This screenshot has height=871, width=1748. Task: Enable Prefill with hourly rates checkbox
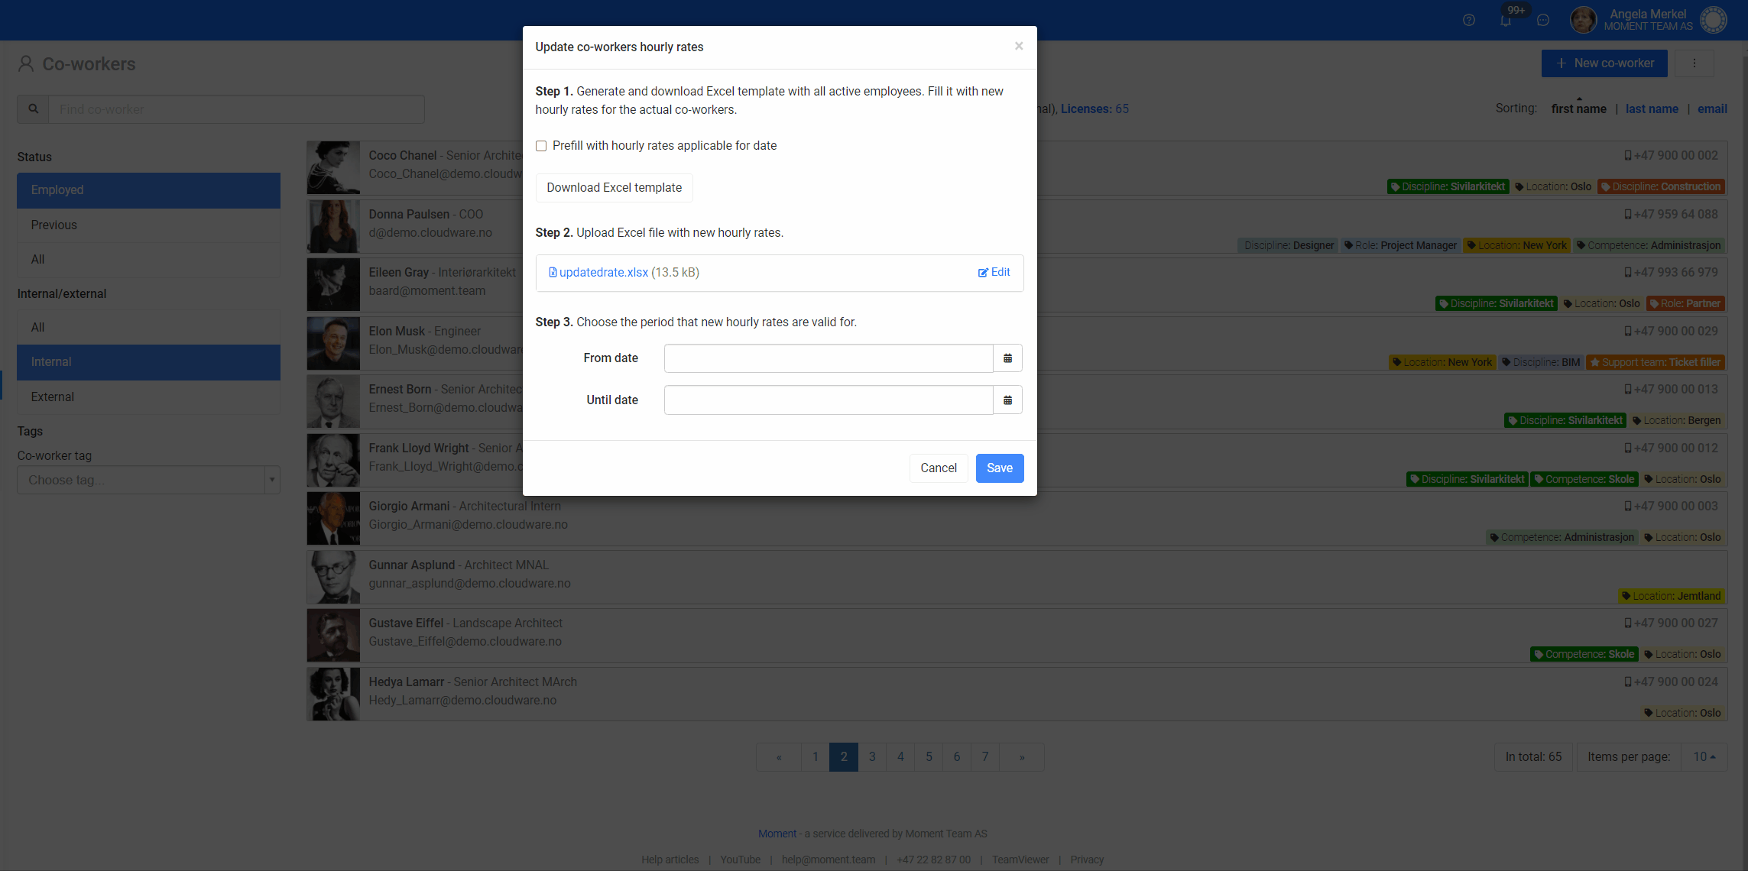(x=541, y=146)
